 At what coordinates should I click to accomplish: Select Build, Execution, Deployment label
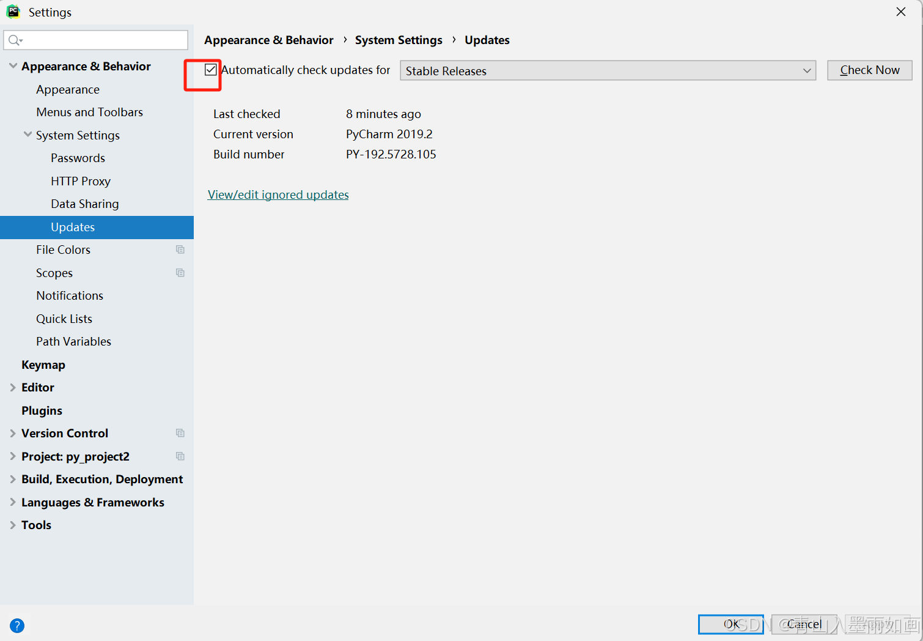tap(102, 479)
